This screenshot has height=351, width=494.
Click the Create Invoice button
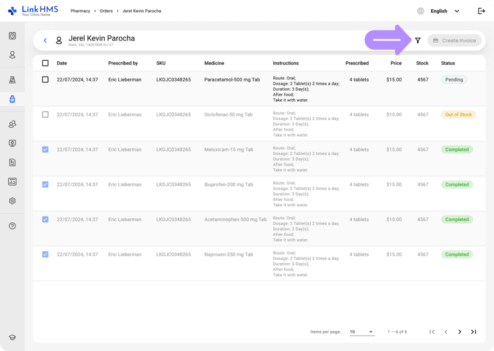click(x=454, y=40)
